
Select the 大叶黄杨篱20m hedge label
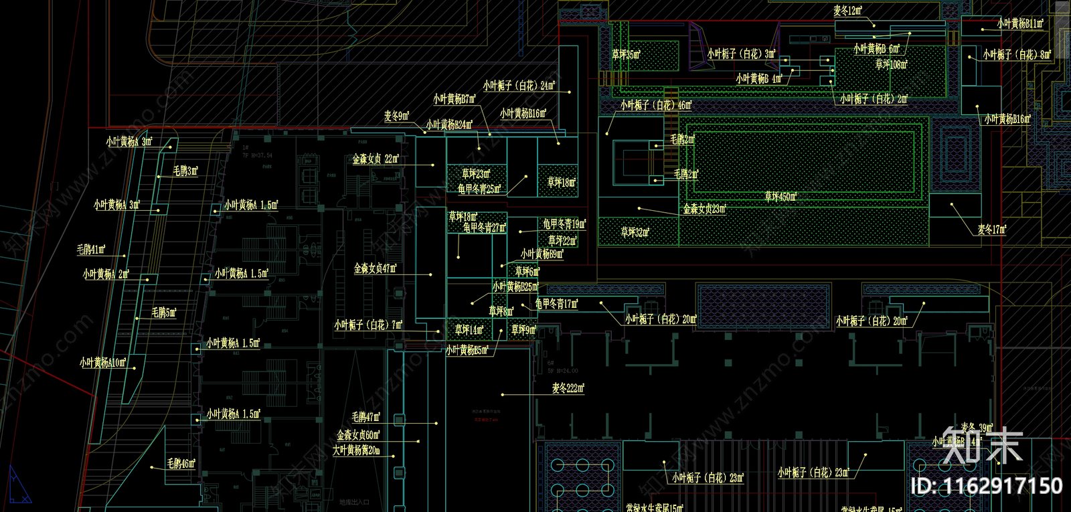[357, 450]
